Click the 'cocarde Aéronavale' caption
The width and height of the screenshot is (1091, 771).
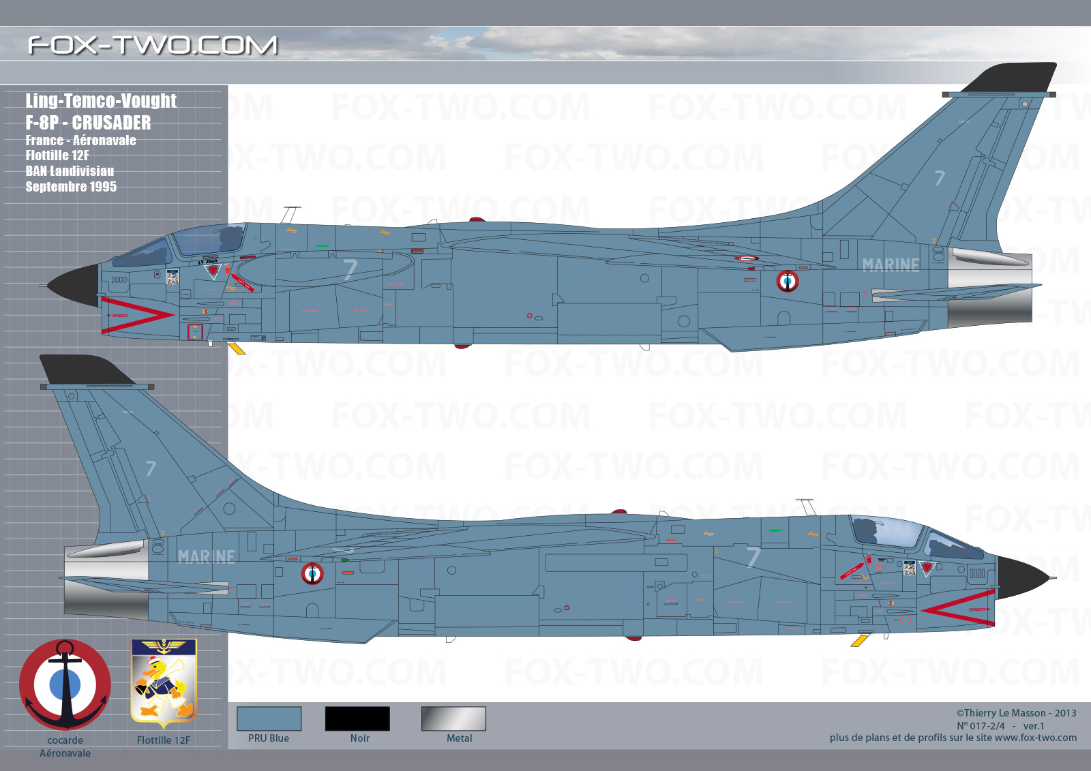[x=65, y=746]
